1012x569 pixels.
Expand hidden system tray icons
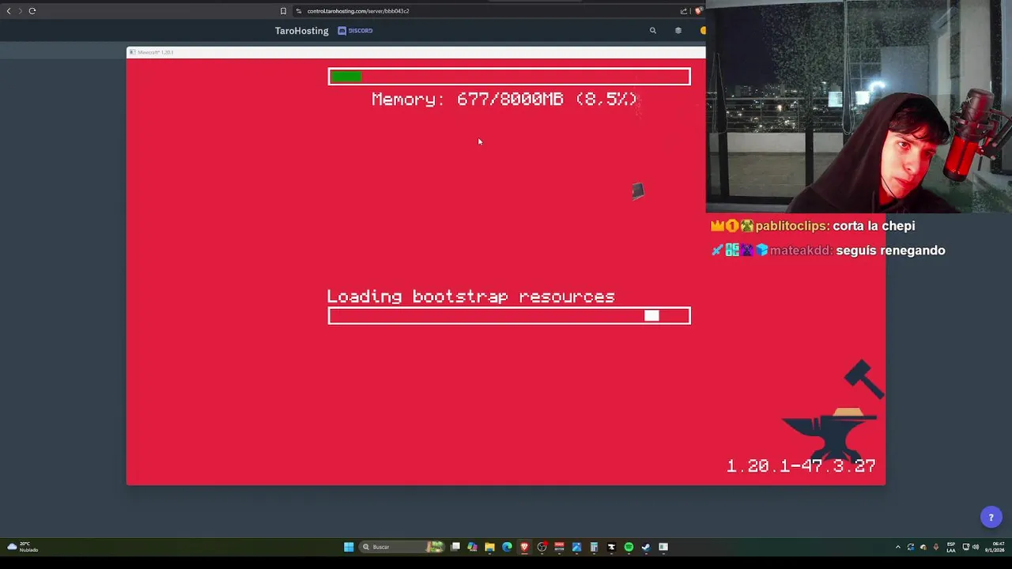pos(897,547)
